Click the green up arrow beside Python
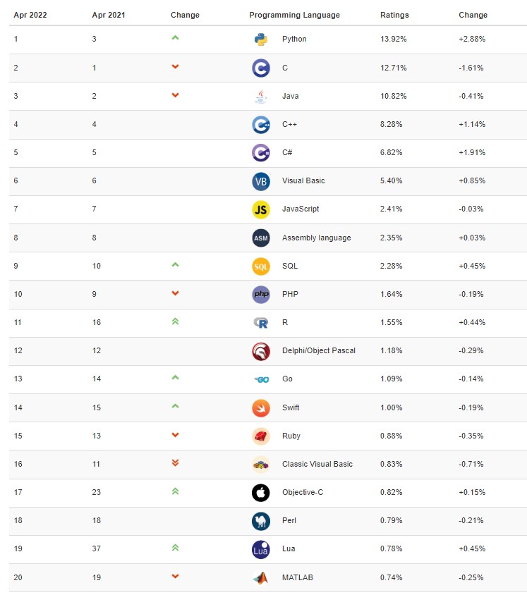Viewport: 527px width, 595px height. (x=175, y=37)
